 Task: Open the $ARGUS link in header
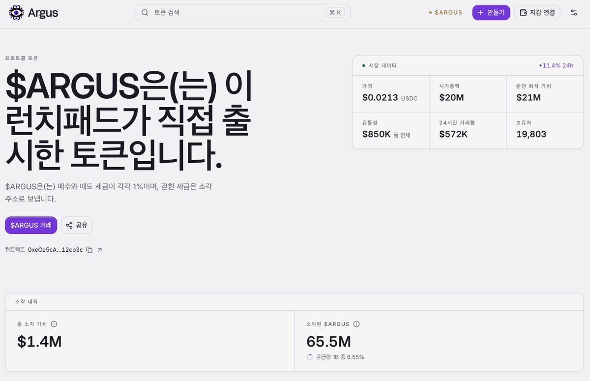[x=445, y=13]
